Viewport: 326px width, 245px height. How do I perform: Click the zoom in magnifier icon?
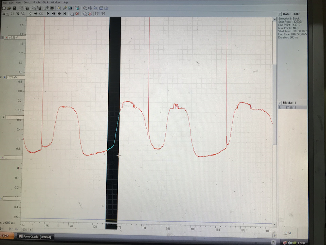(x=18, y=14)
